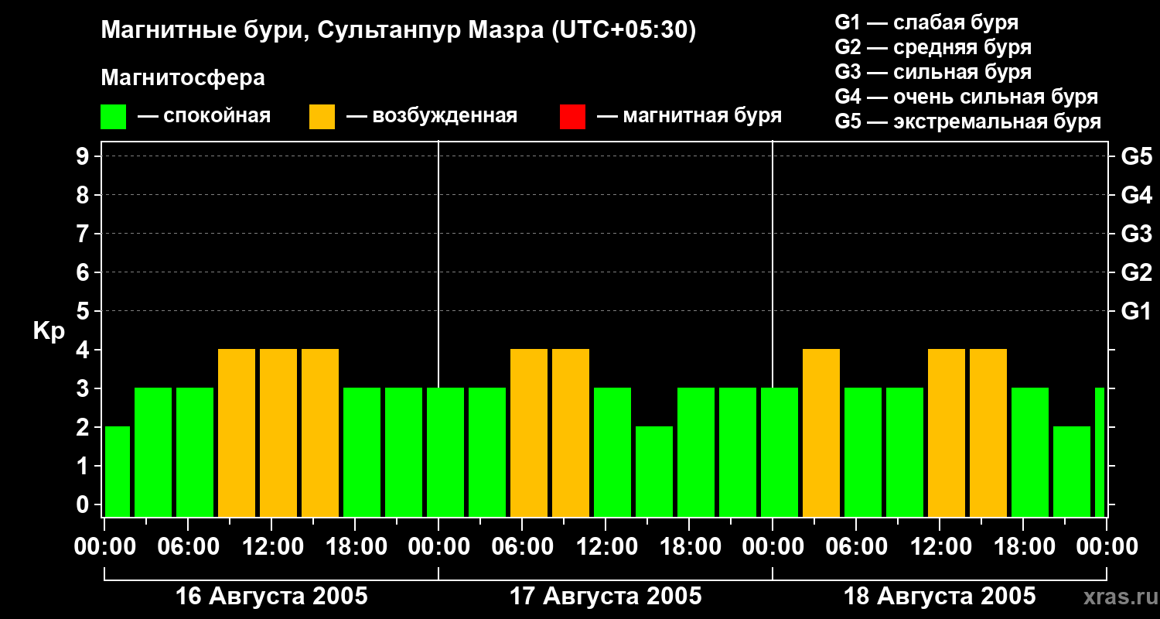Click the orange 'возбужденная' legend swatch
Viewport: 1160px width, 619px height.
pyautogui.click(x=322, y=117)
